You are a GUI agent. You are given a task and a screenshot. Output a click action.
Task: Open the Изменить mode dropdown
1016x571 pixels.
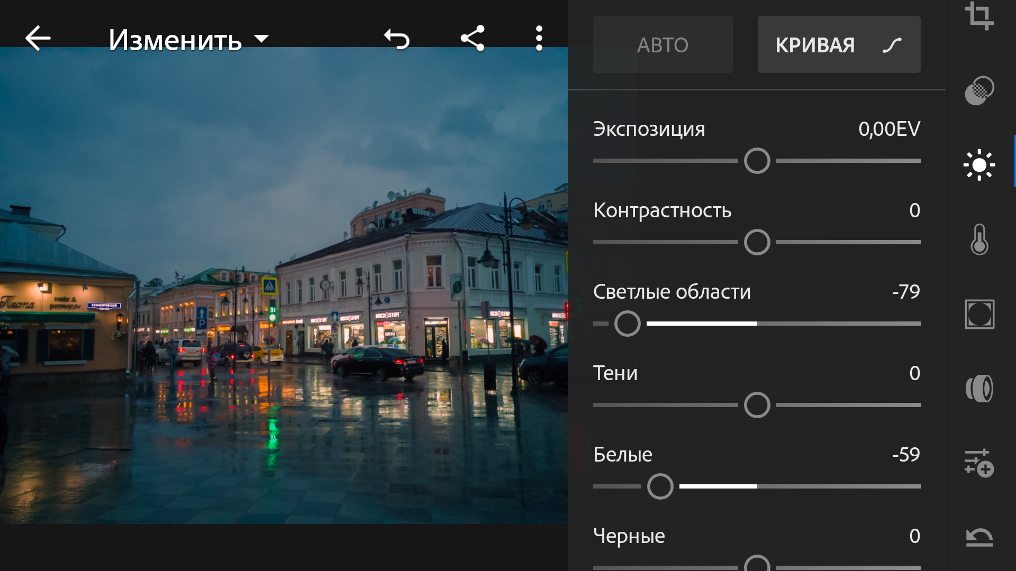(x=189, y=40)
